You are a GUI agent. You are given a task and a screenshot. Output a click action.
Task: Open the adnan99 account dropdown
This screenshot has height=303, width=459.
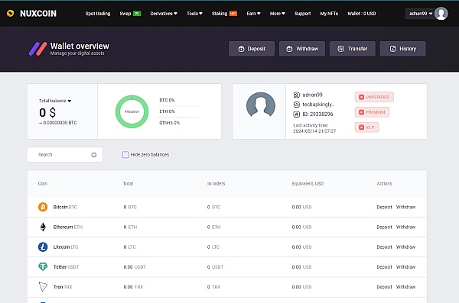click(x=421, y=14)
